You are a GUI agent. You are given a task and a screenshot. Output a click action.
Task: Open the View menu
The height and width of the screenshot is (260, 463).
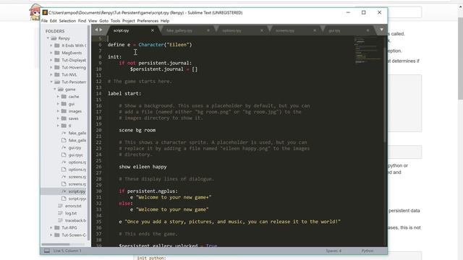coord(93,21)
